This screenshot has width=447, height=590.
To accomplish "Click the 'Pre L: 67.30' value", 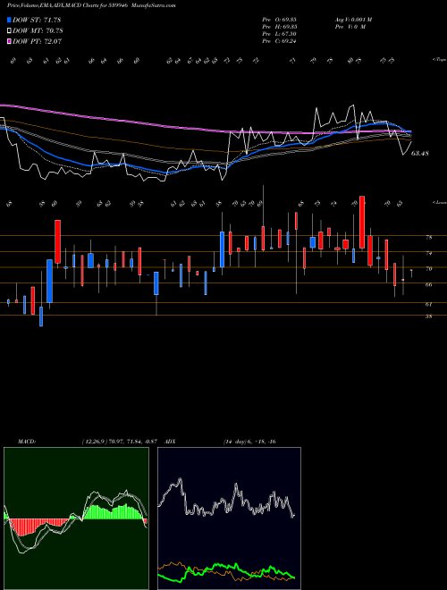I will [279, 34].
